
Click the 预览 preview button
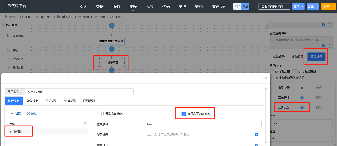311,7
